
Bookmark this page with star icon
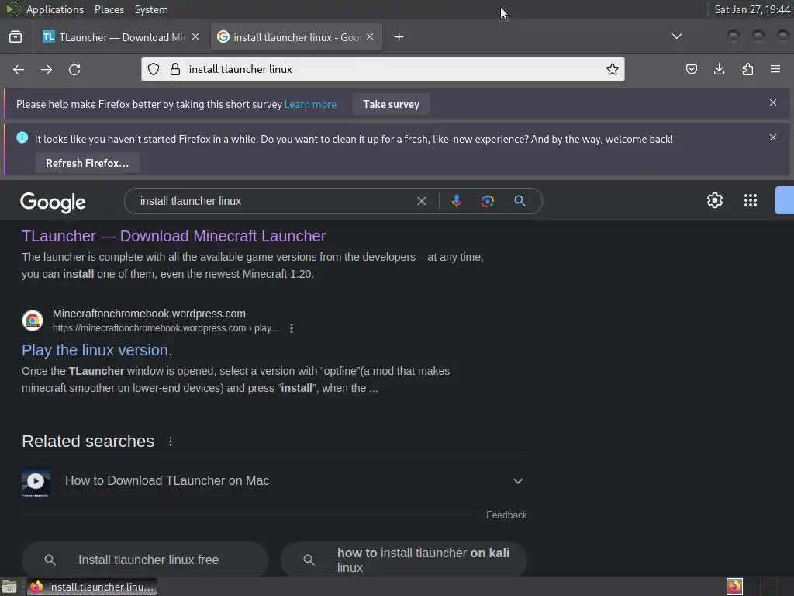613,69
